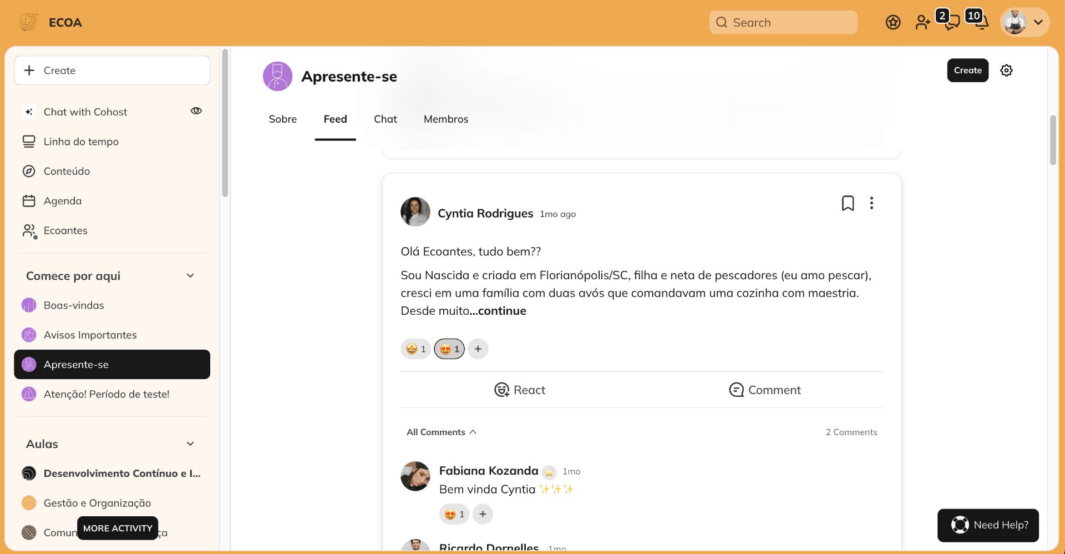This screenshot has width=1065, height=554.
Task: Open Fabiana Kozanda's avatar
Action: 415,476
